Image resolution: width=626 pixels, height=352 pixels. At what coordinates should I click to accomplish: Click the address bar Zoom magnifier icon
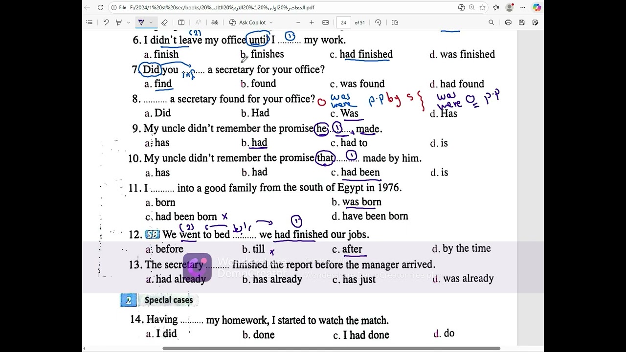click(x=472, y=7)
